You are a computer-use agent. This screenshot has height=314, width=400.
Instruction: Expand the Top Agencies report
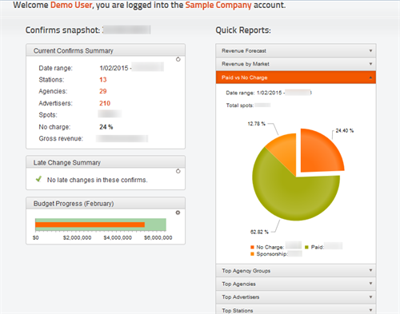296,284
